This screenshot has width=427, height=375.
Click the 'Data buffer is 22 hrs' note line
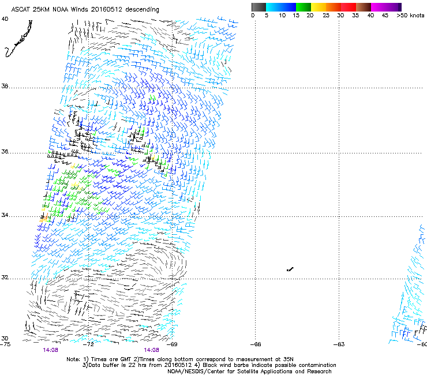click(209, 365)
